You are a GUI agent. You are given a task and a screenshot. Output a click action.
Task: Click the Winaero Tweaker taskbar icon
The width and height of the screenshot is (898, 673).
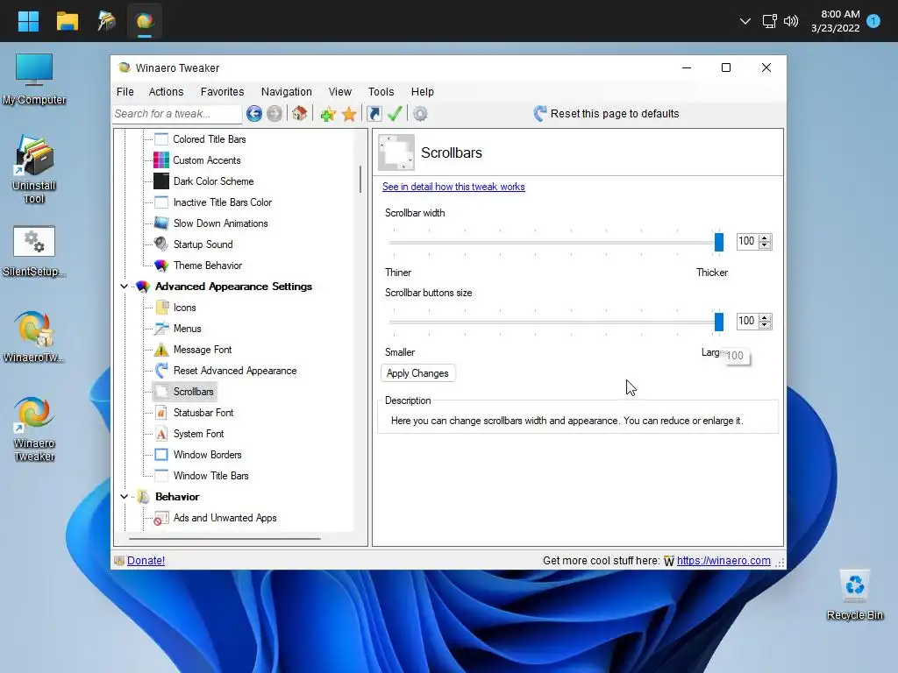point(145,21)
